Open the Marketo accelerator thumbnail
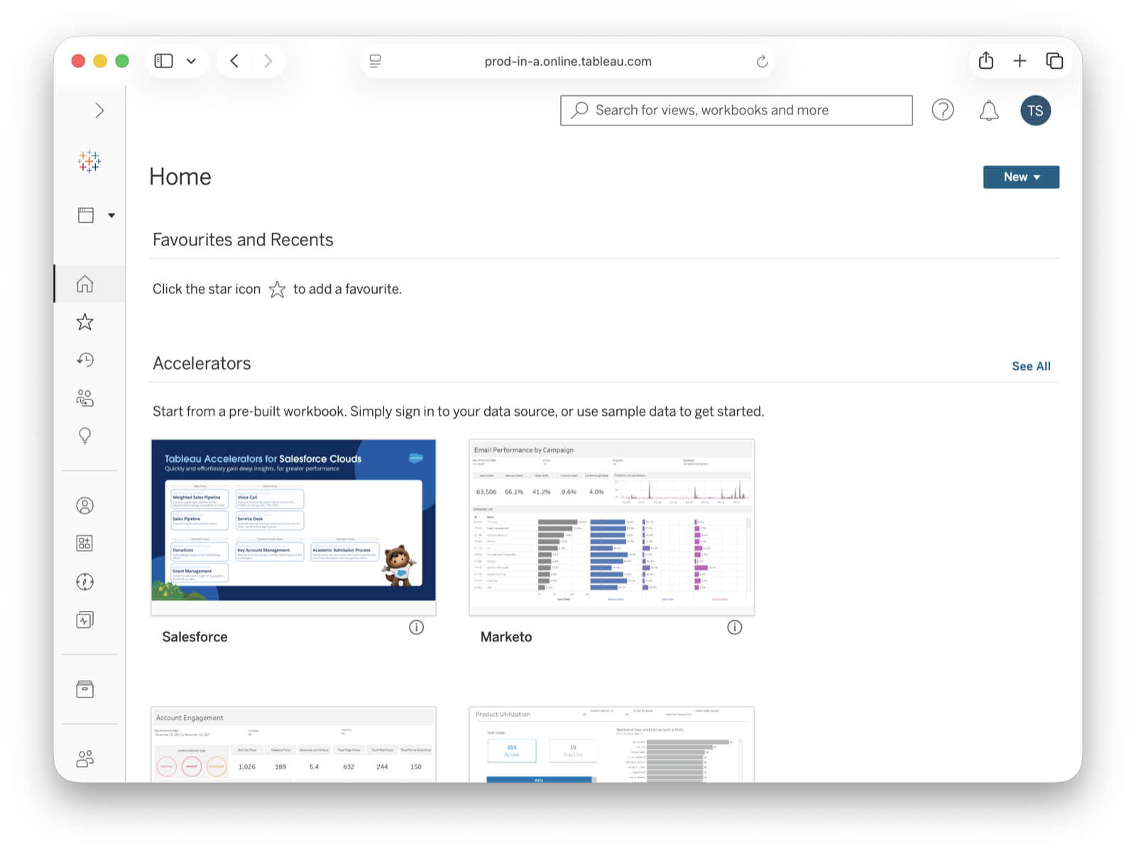 point(611,527)
